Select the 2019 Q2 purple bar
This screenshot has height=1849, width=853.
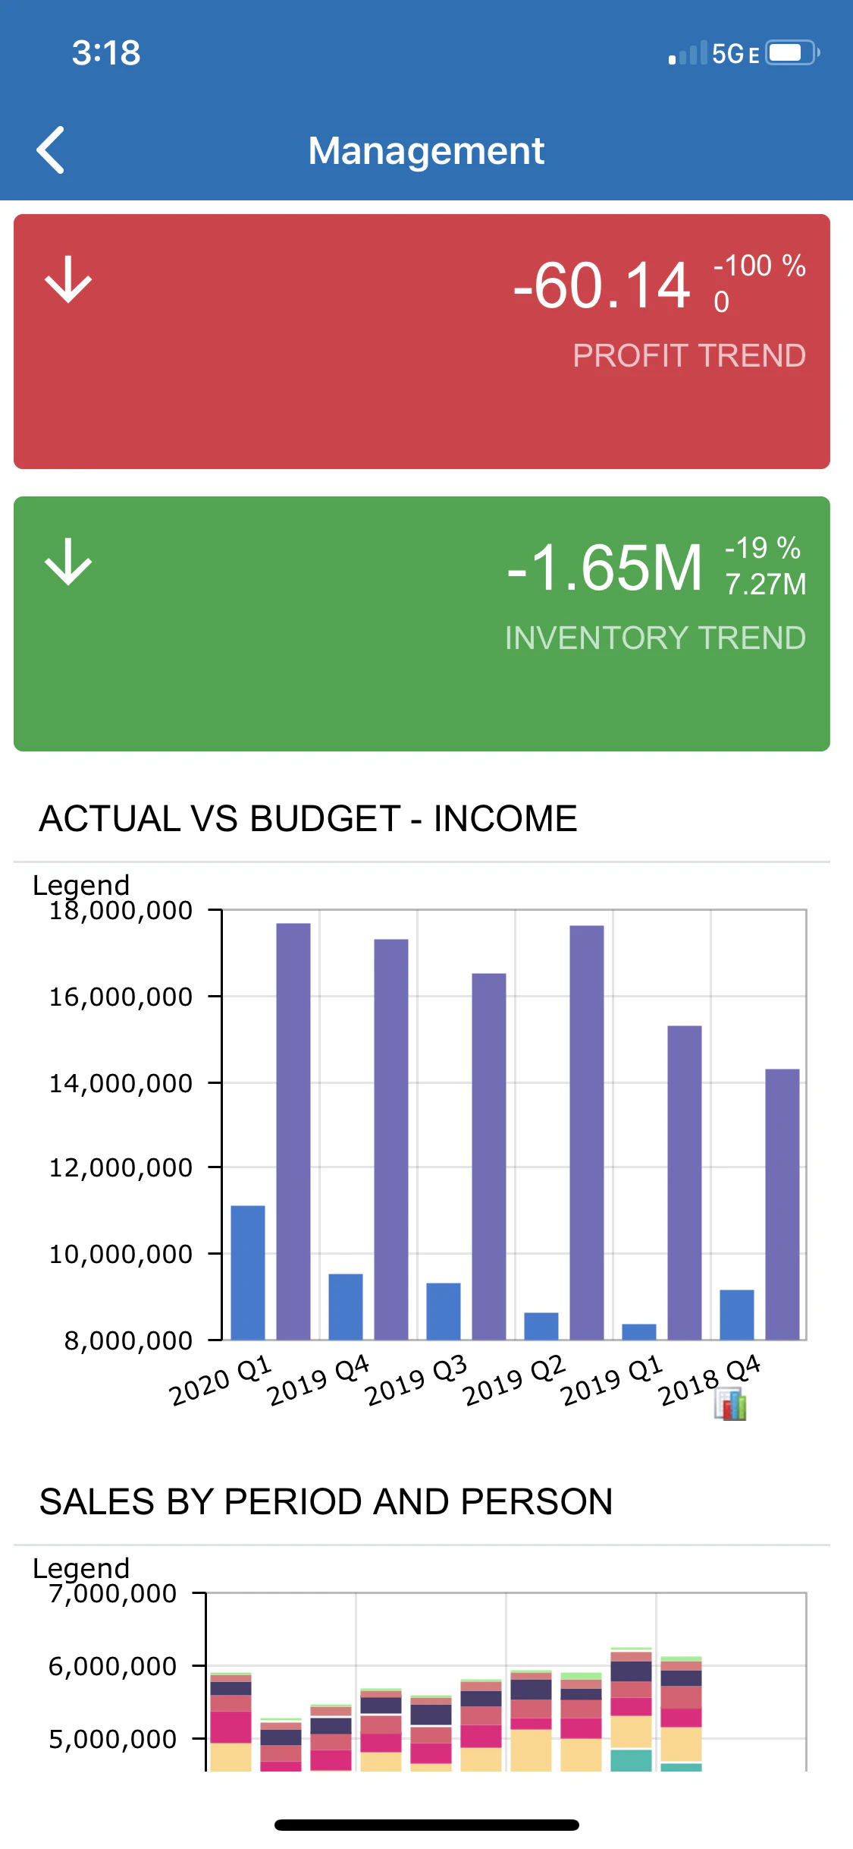coord(587,1132)
